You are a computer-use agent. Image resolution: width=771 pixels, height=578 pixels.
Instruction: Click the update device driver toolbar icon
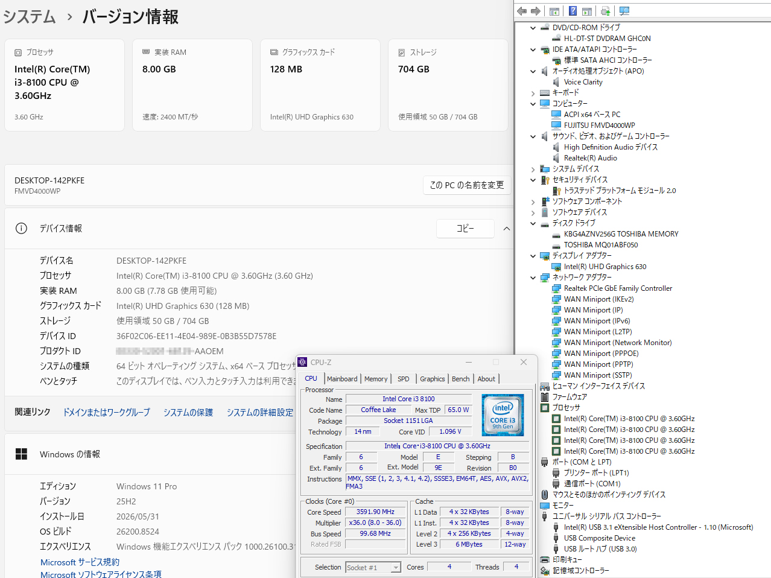[x=606, y=11]
